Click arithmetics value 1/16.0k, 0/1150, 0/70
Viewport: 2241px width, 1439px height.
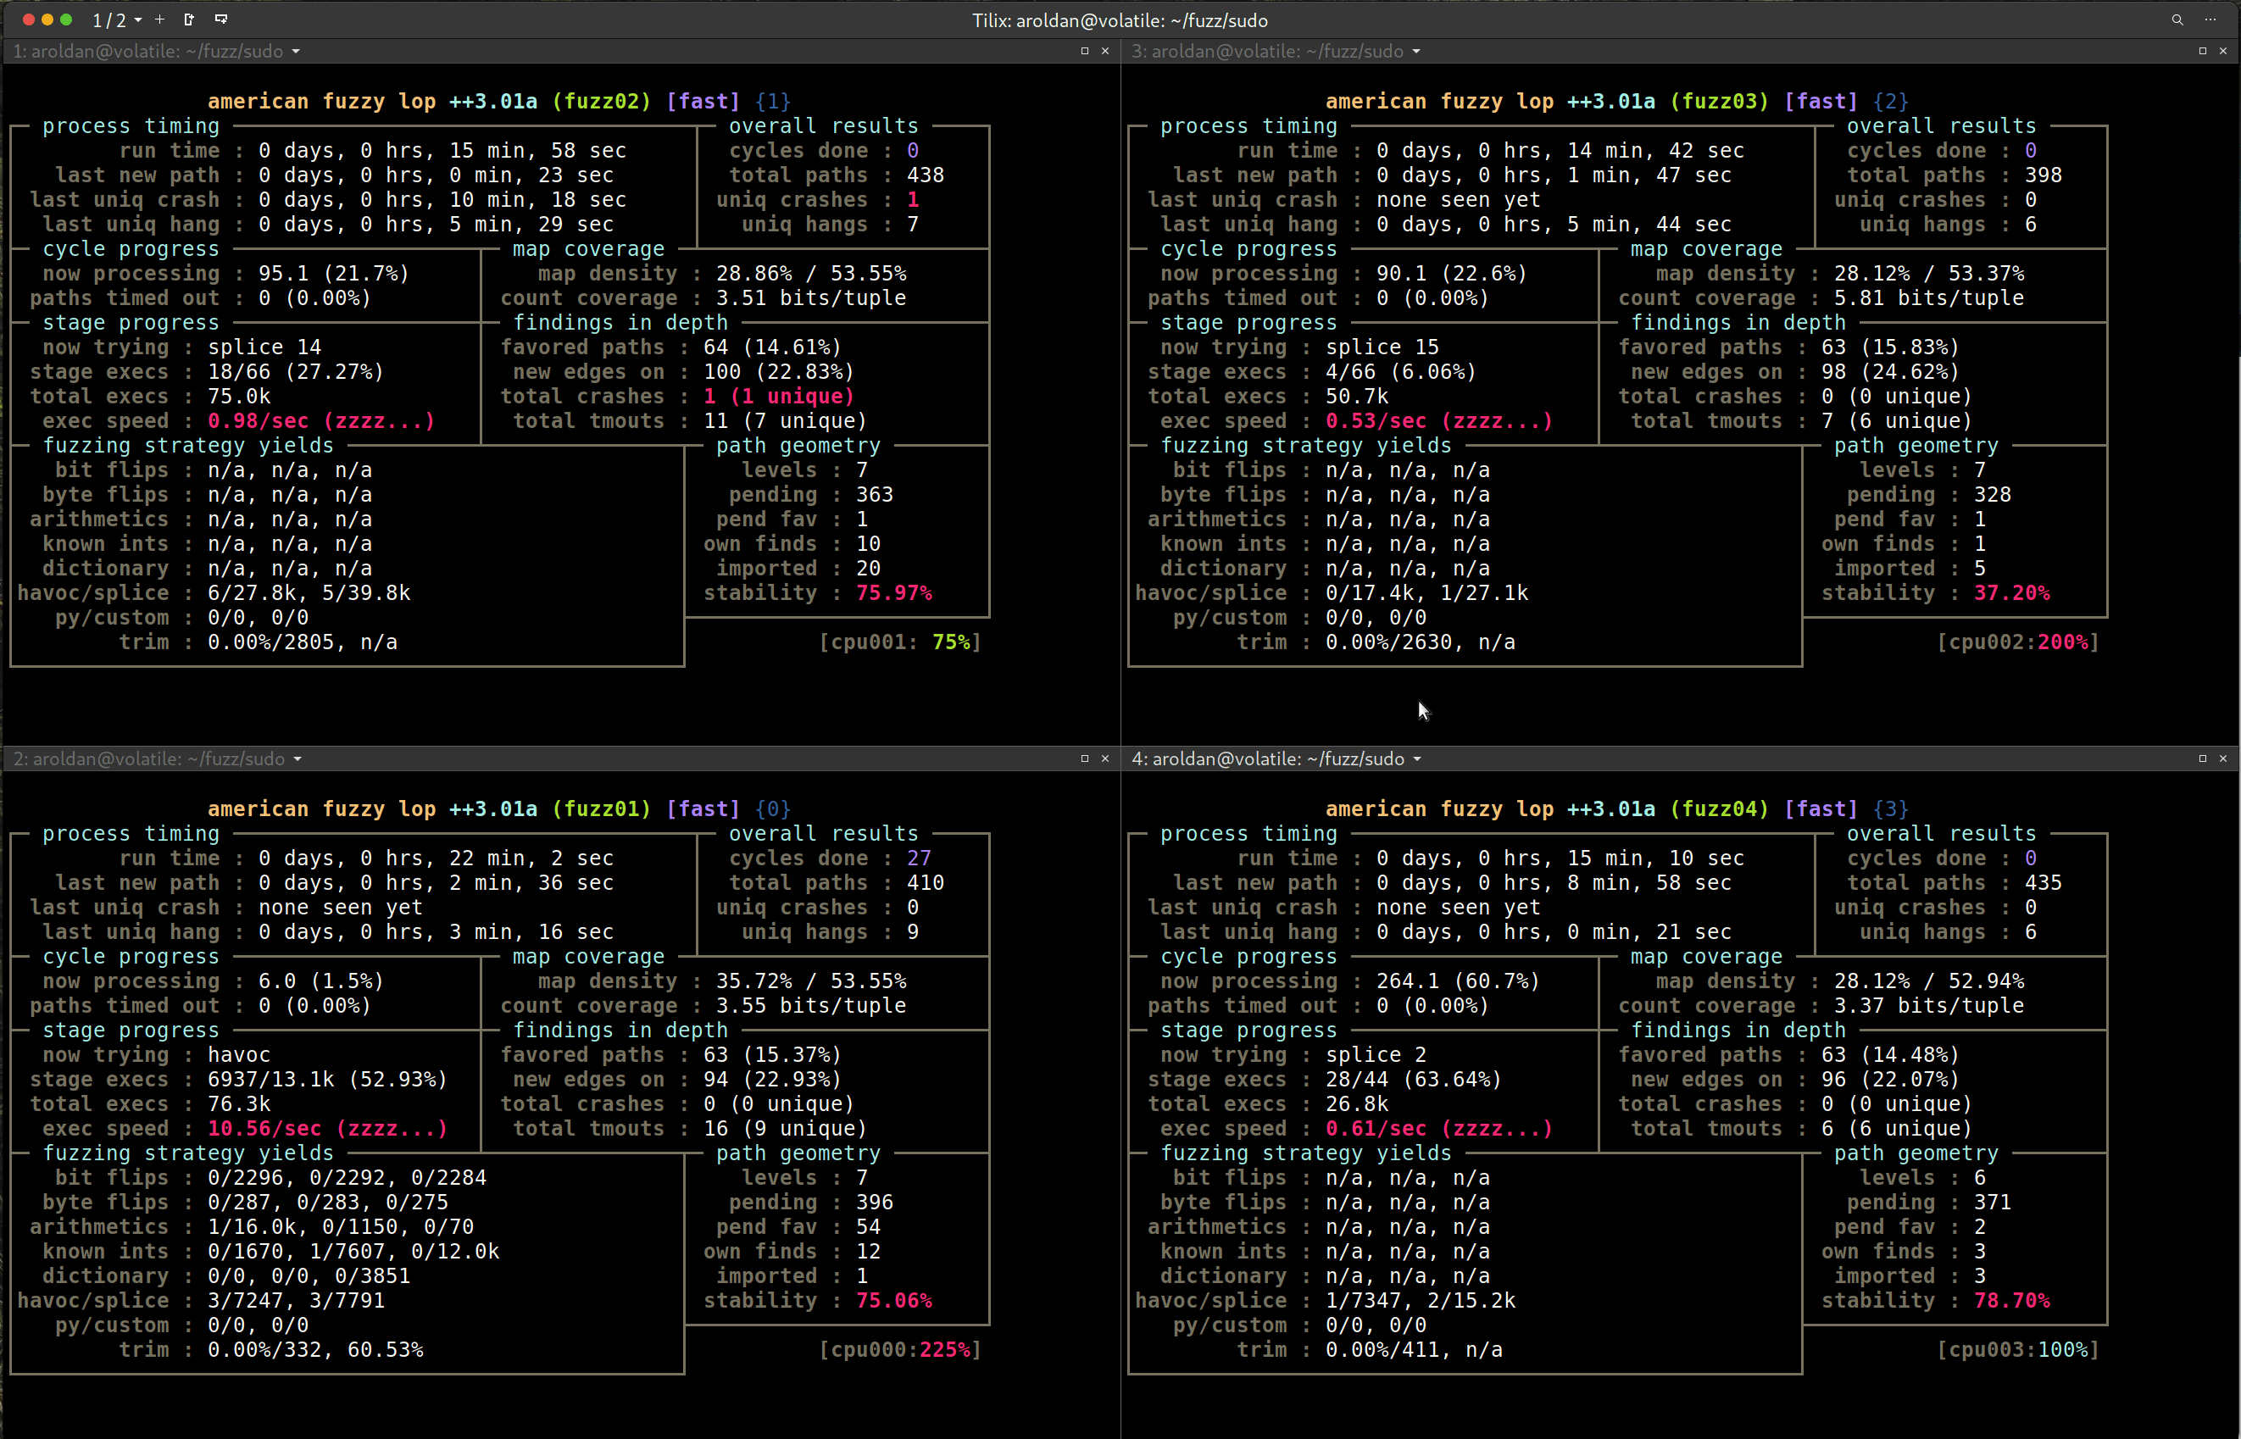coord(341,1227)
